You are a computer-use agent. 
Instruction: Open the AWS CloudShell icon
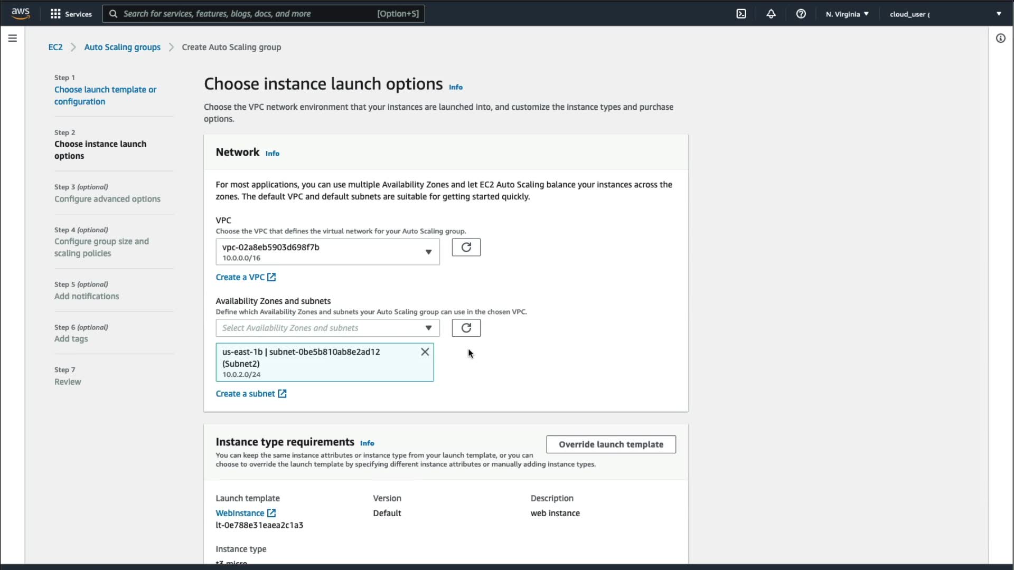[741, 14]
